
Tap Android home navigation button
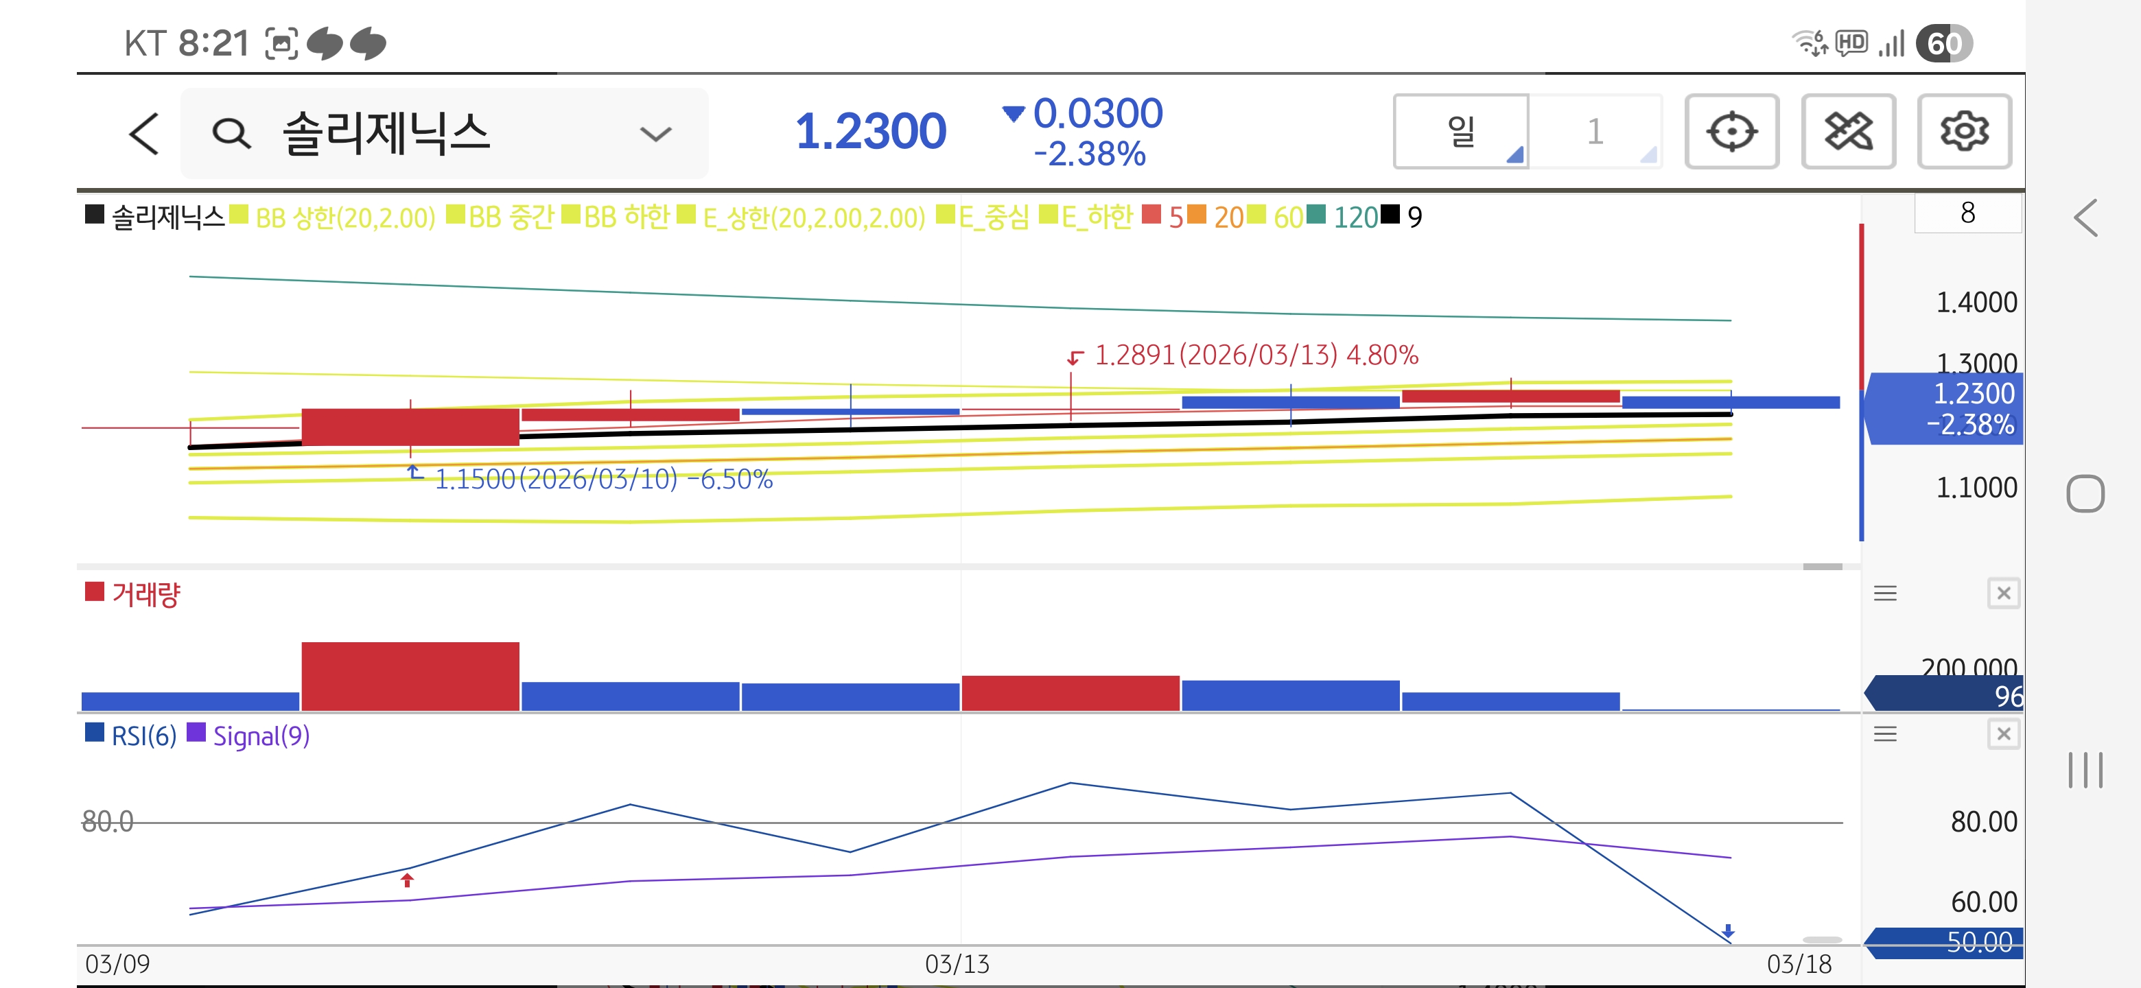pyautogui.click(x=2085, y=493)
